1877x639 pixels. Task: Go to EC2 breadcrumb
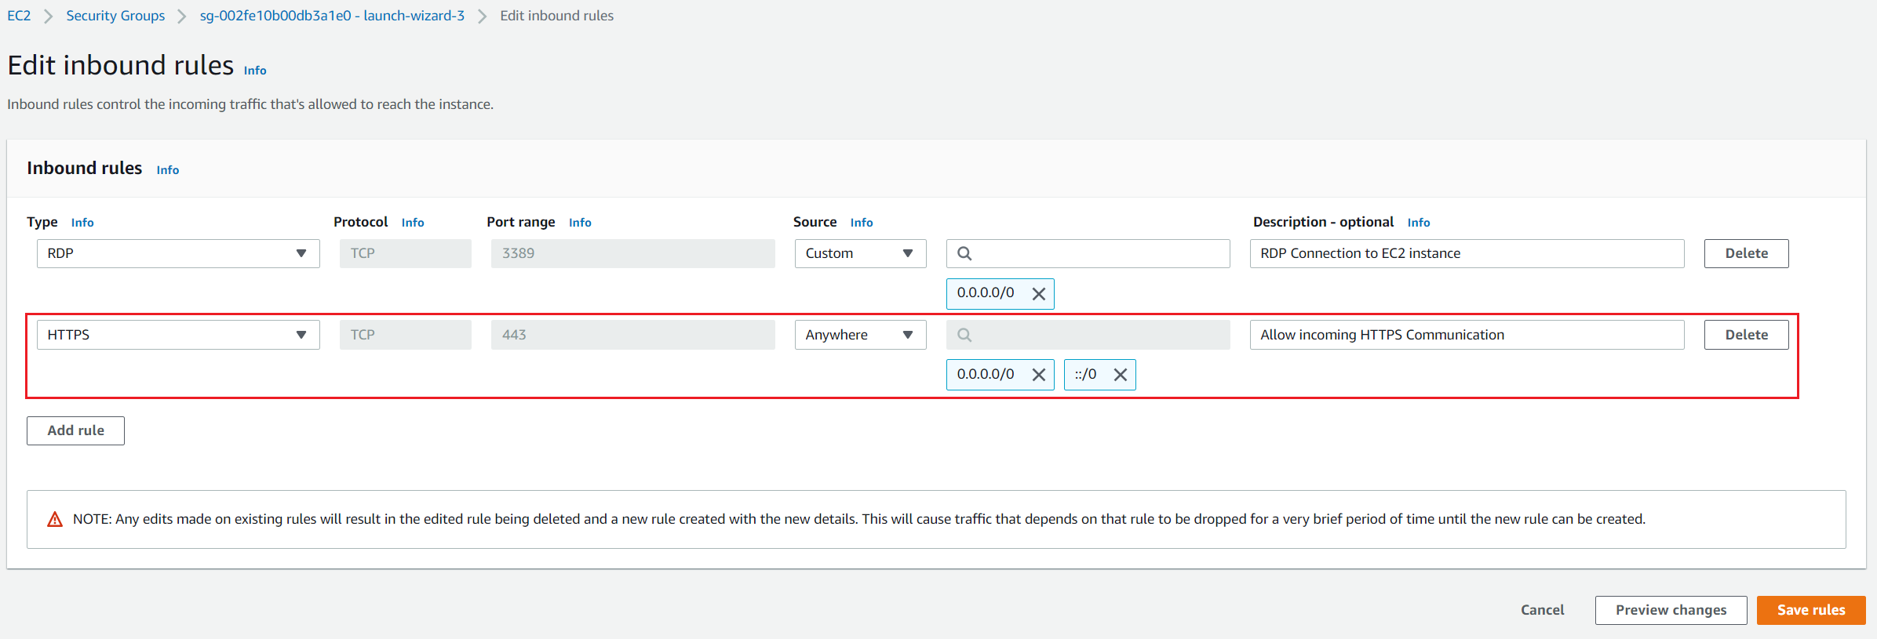pyautogui.click(x=19, y=16)
